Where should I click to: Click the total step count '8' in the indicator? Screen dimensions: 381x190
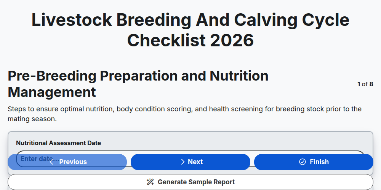click(x=371, y=84)
